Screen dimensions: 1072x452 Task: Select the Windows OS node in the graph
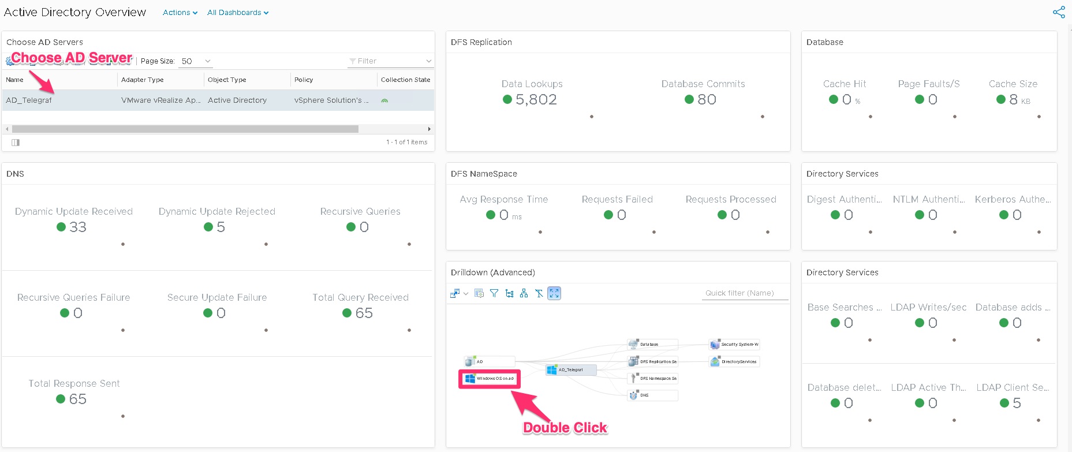click(x=490, y=379)
